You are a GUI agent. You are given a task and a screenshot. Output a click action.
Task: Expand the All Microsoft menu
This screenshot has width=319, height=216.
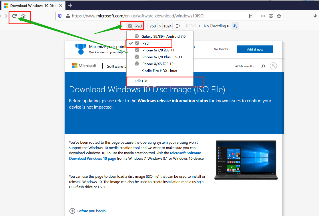point(245,66)
